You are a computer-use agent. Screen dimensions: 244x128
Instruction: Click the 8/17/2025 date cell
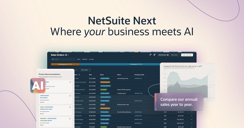point(92,93)
